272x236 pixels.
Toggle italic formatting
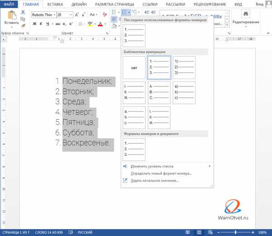40,24
